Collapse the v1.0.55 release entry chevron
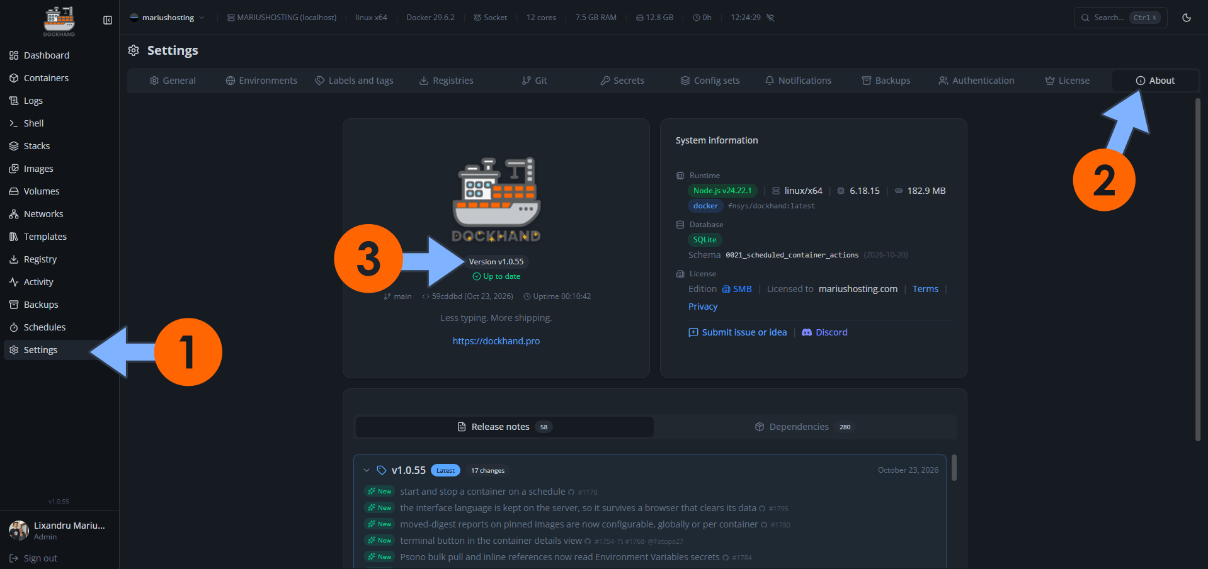1208x569 pixels. coord(367,470)
